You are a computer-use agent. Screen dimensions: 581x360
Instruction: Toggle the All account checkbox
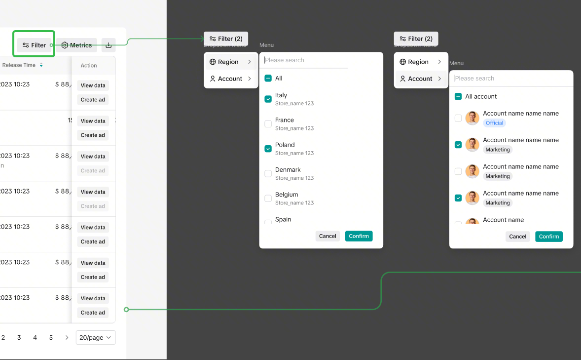(458, 97)
